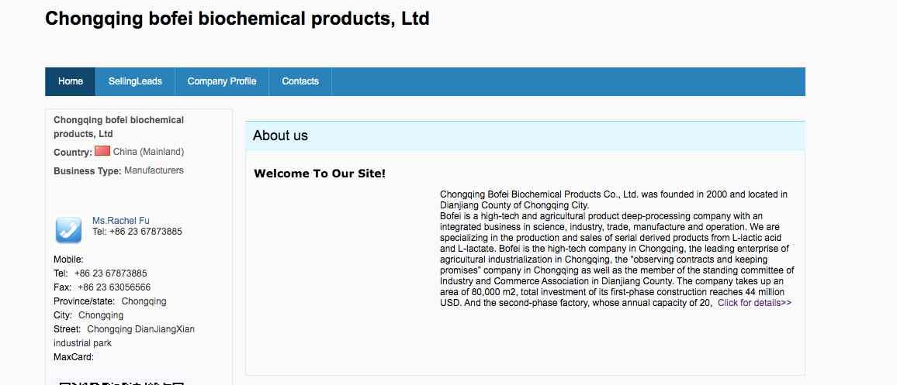Click the 'Click for details>>' link

pyautogui.click(x=754, y=303)
